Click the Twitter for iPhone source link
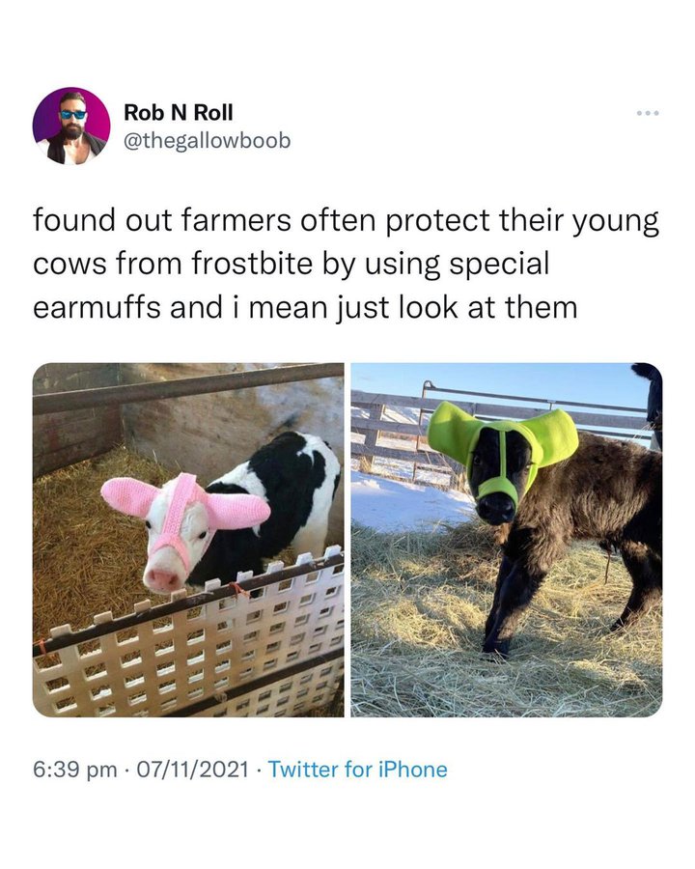Image resolution: width=695 pixels, height=869 pixels. [357, 770]
